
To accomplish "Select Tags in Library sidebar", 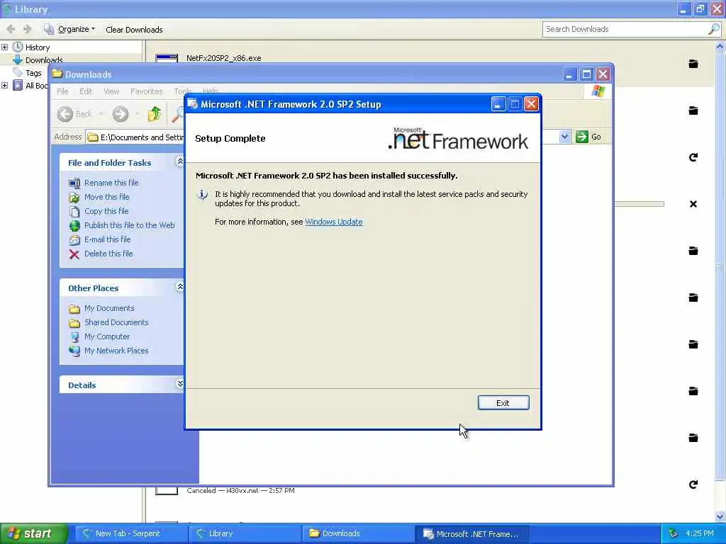I will (33, 73).
